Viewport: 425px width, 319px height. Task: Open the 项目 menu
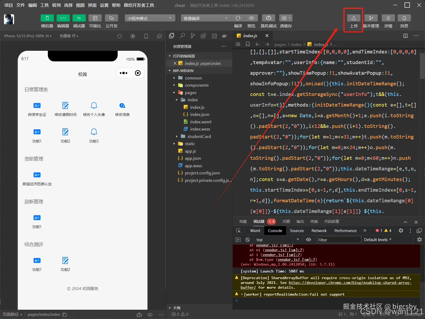tap(8, 5)
